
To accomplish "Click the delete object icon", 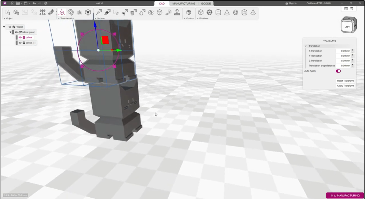I will (16, 12).
